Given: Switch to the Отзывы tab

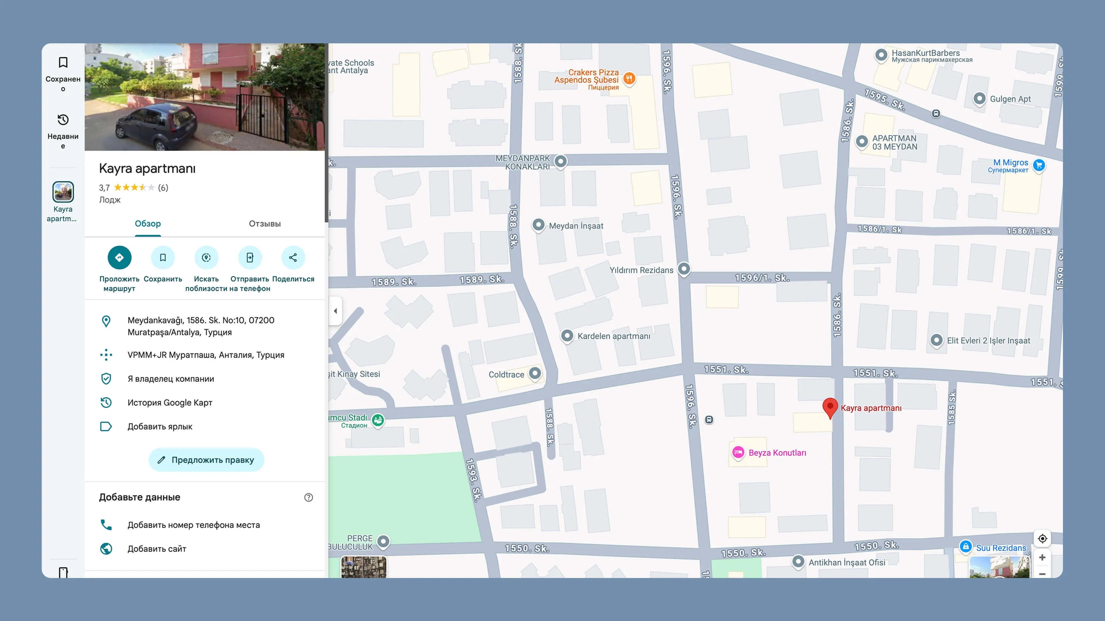Looking at the screenshot, I should [265, 224].
